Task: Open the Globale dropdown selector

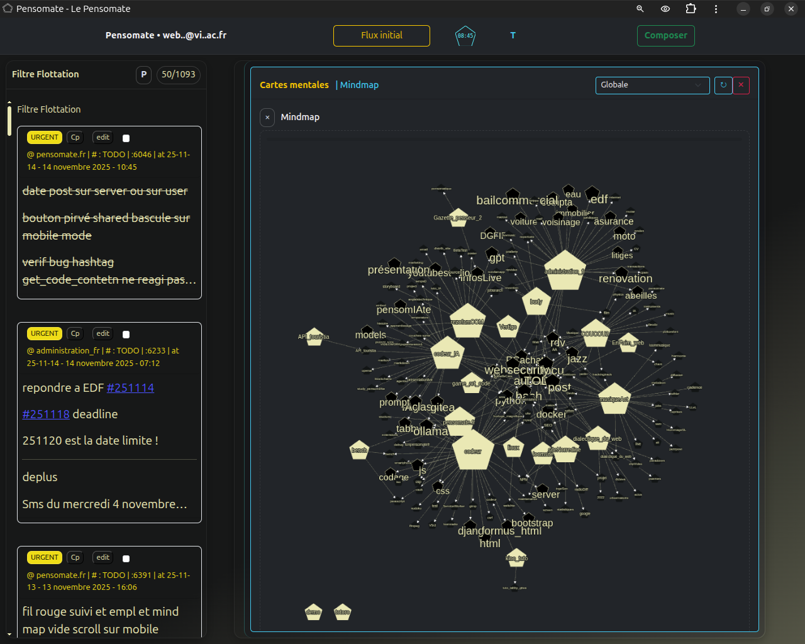Action: pos(652,85)
